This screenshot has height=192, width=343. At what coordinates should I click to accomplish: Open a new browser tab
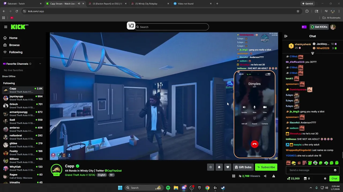[x=217, y=4]
